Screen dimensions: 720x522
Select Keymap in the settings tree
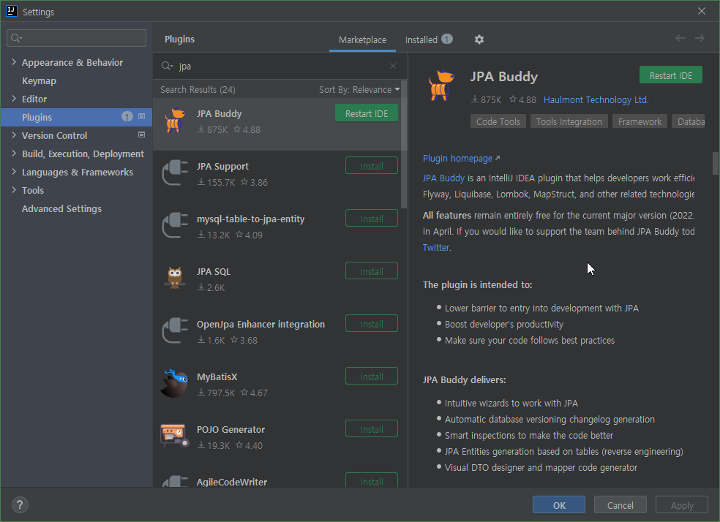(39, 80)
